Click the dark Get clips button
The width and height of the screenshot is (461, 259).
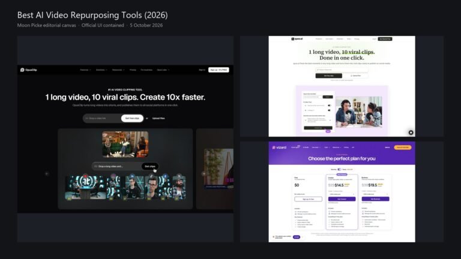150,167
